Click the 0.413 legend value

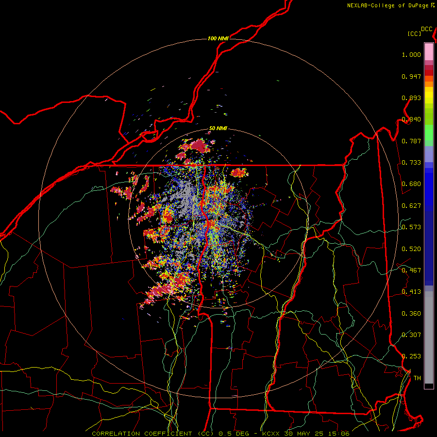411,292
